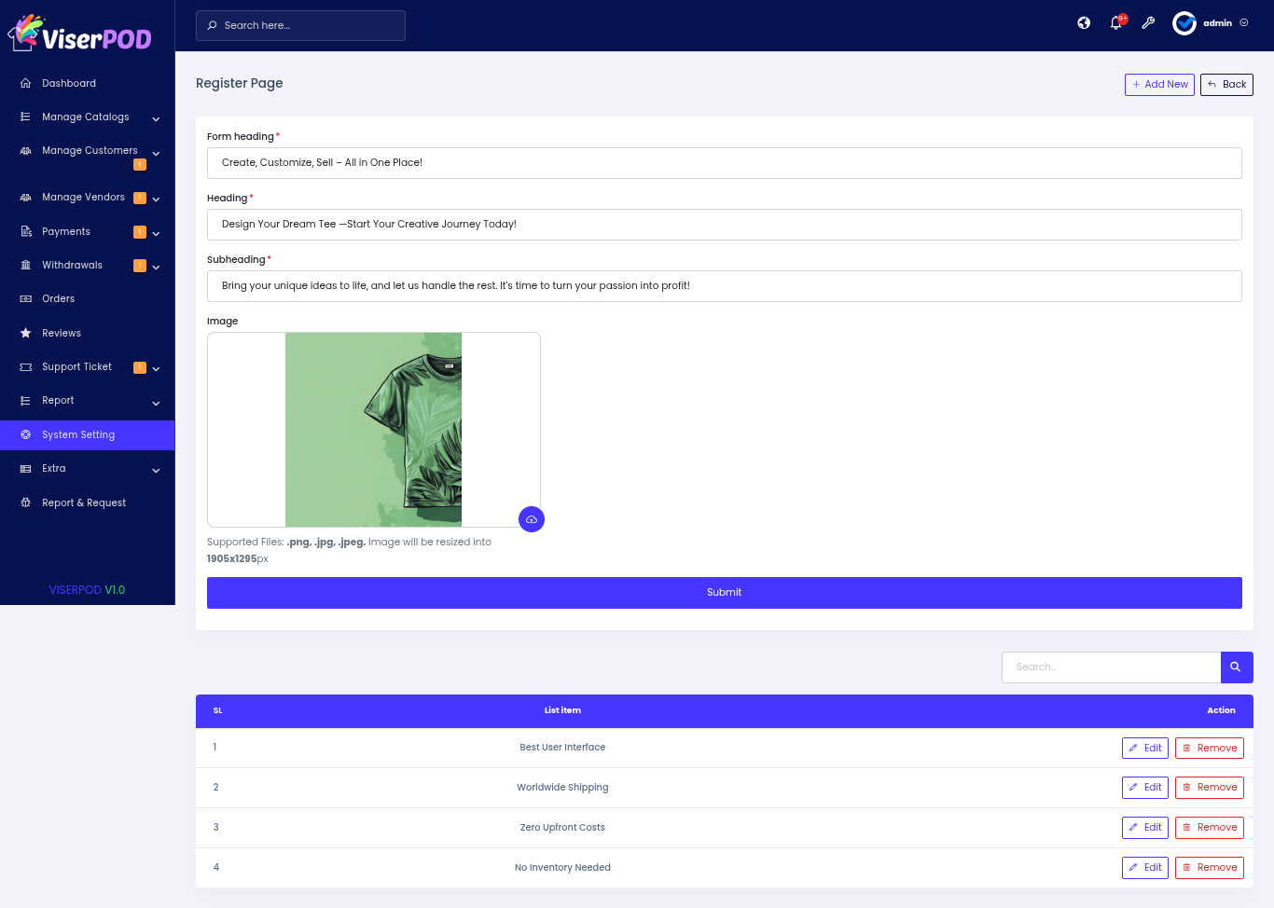
Task: Open the notifications bell icon
Action: (x=1116, y=23)
